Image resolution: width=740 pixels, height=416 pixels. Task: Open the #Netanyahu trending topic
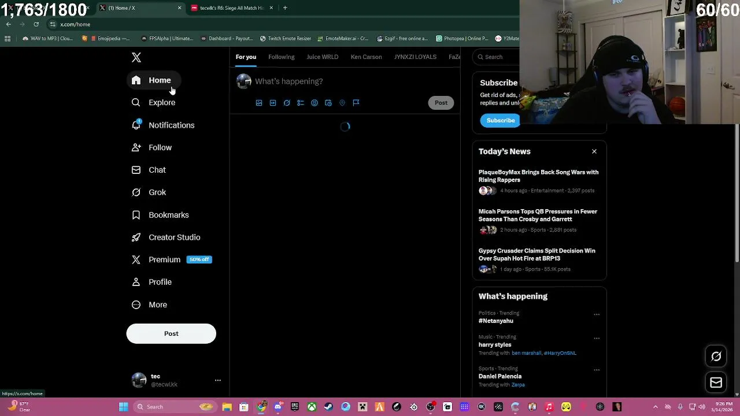coord(496,321)
